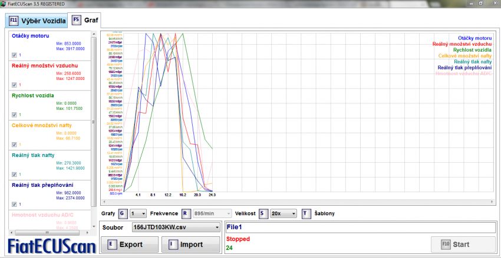Click the E key icon on Export
The width and height of the screenshot is (501, 258).
coord(111,244)
